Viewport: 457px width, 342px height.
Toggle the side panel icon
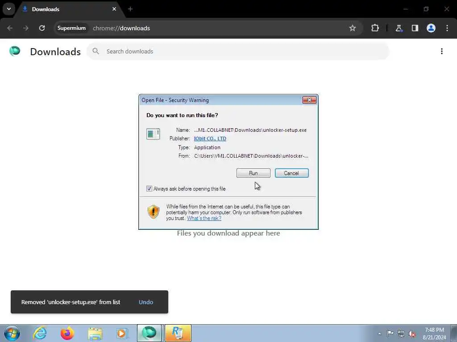415,28
